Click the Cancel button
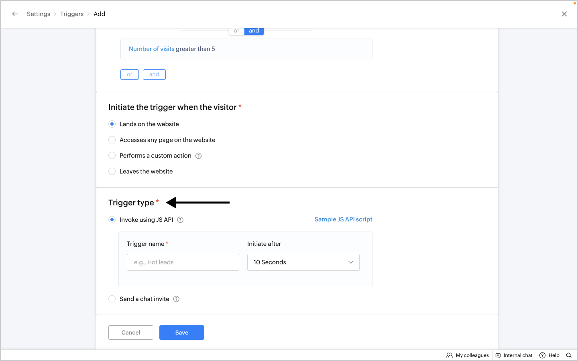The height and width of the screenshot is (361, 578). click(131, 333)
